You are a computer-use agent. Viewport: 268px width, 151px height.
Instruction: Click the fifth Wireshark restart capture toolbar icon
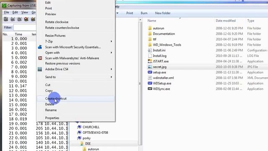pos(33,19)
